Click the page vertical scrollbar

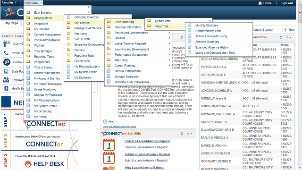coord(300,85)
